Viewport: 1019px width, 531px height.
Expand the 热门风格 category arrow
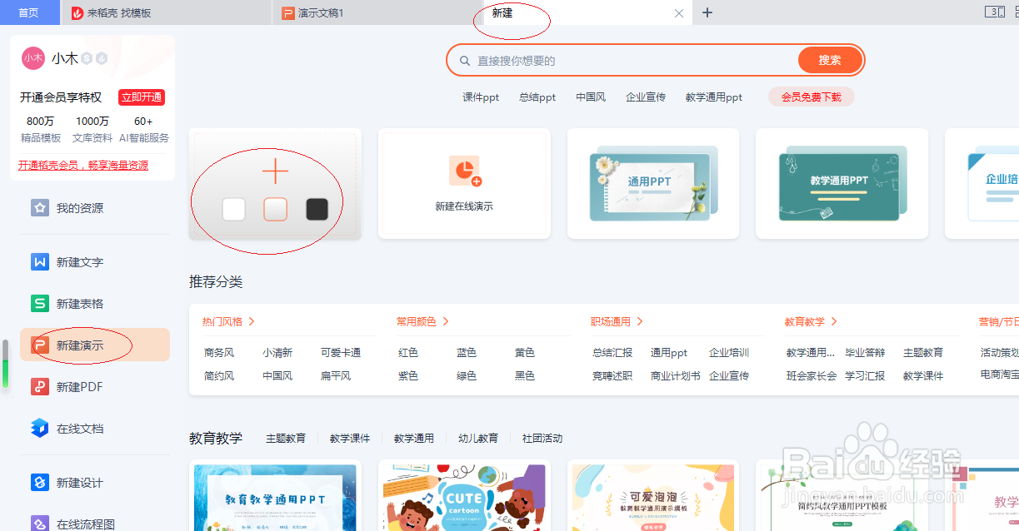(x=252, y=320)
